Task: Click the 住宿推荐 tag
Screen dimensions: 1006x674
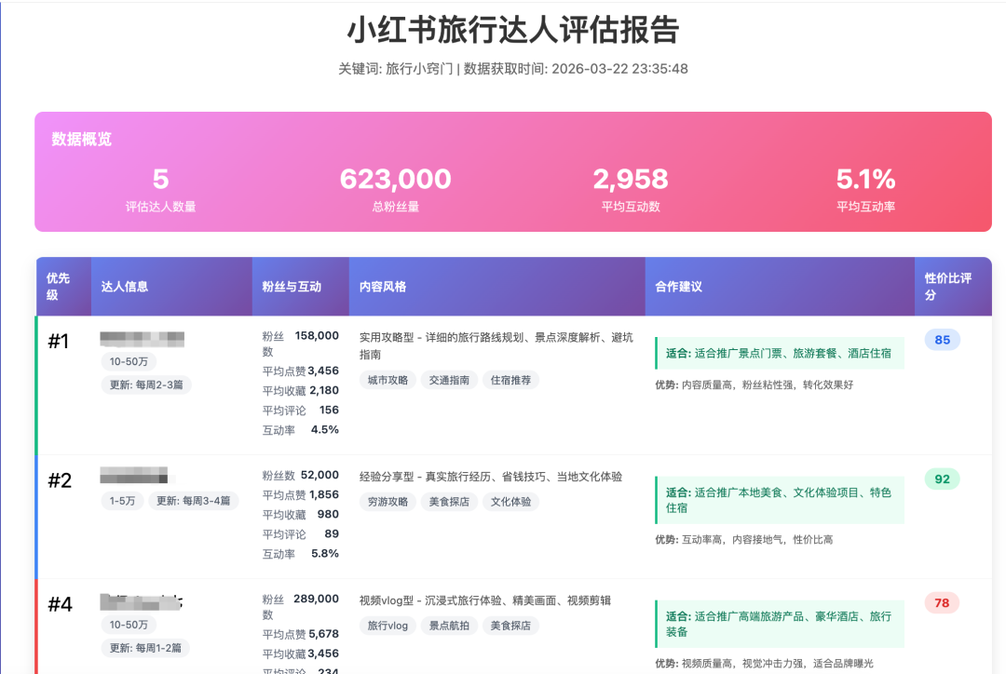Action: (510, 380)
